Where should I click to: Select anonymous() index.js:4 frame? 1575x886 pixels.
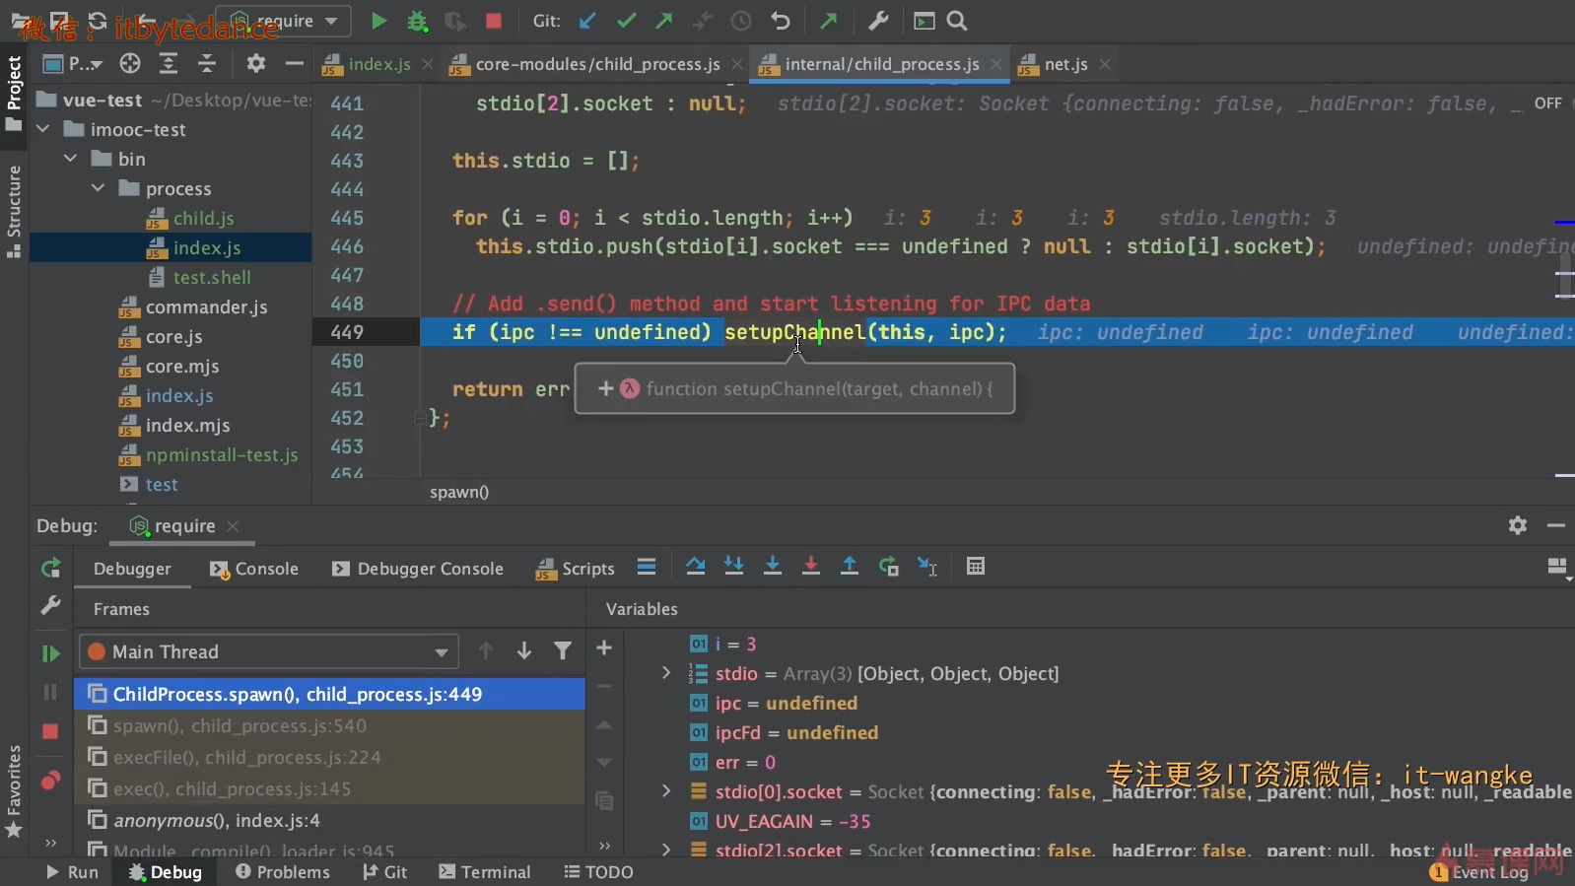[329, 820]
